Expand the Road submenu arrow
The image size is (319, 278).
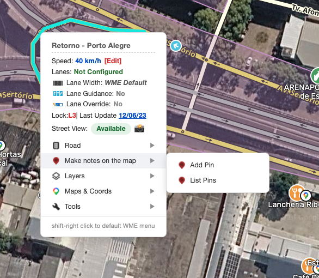pos(152,146)
